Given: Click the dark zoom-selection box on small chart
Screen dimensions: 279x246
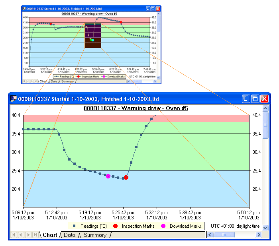Looking at the screenshot, I should [x=93, y=35].
